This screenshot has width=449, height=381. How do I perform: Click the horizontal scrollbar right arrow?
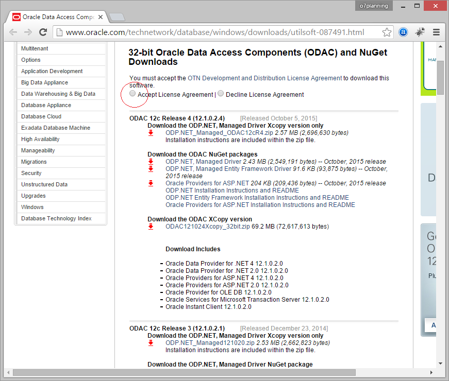431,372
